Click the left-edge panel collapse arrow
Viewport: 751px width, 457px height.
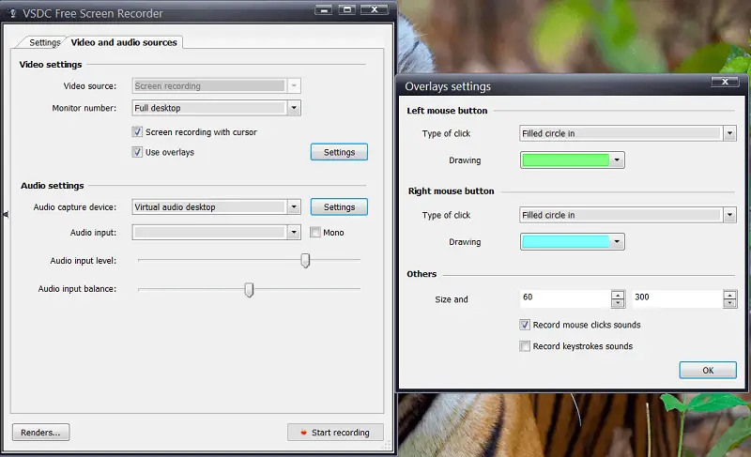6,215
